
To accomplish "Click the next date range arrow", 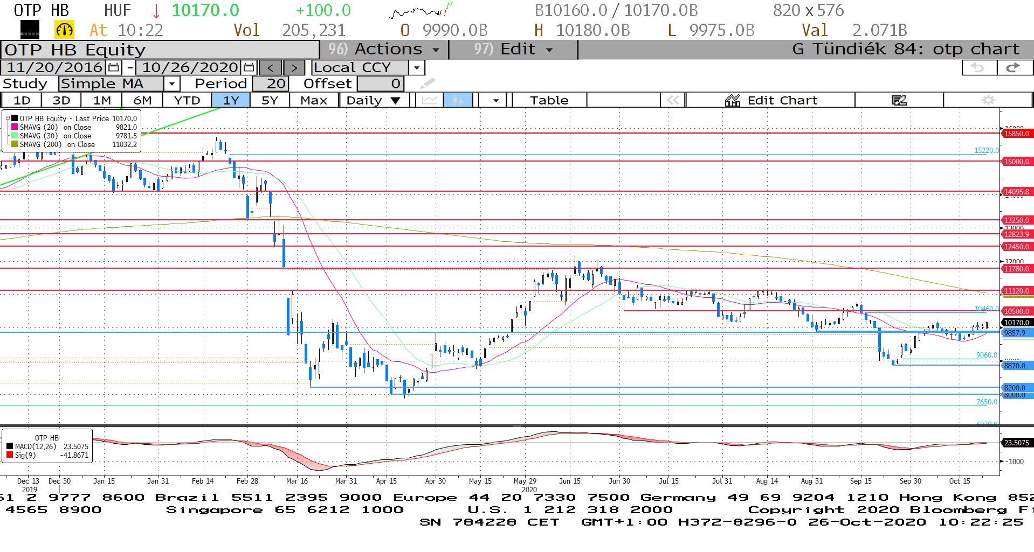I will click(x=294, y=68).
